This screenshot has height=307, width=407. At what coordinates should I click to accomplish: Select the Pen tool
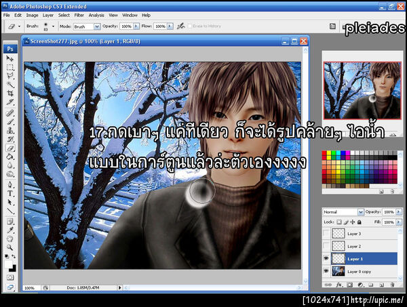click(10, 185)
